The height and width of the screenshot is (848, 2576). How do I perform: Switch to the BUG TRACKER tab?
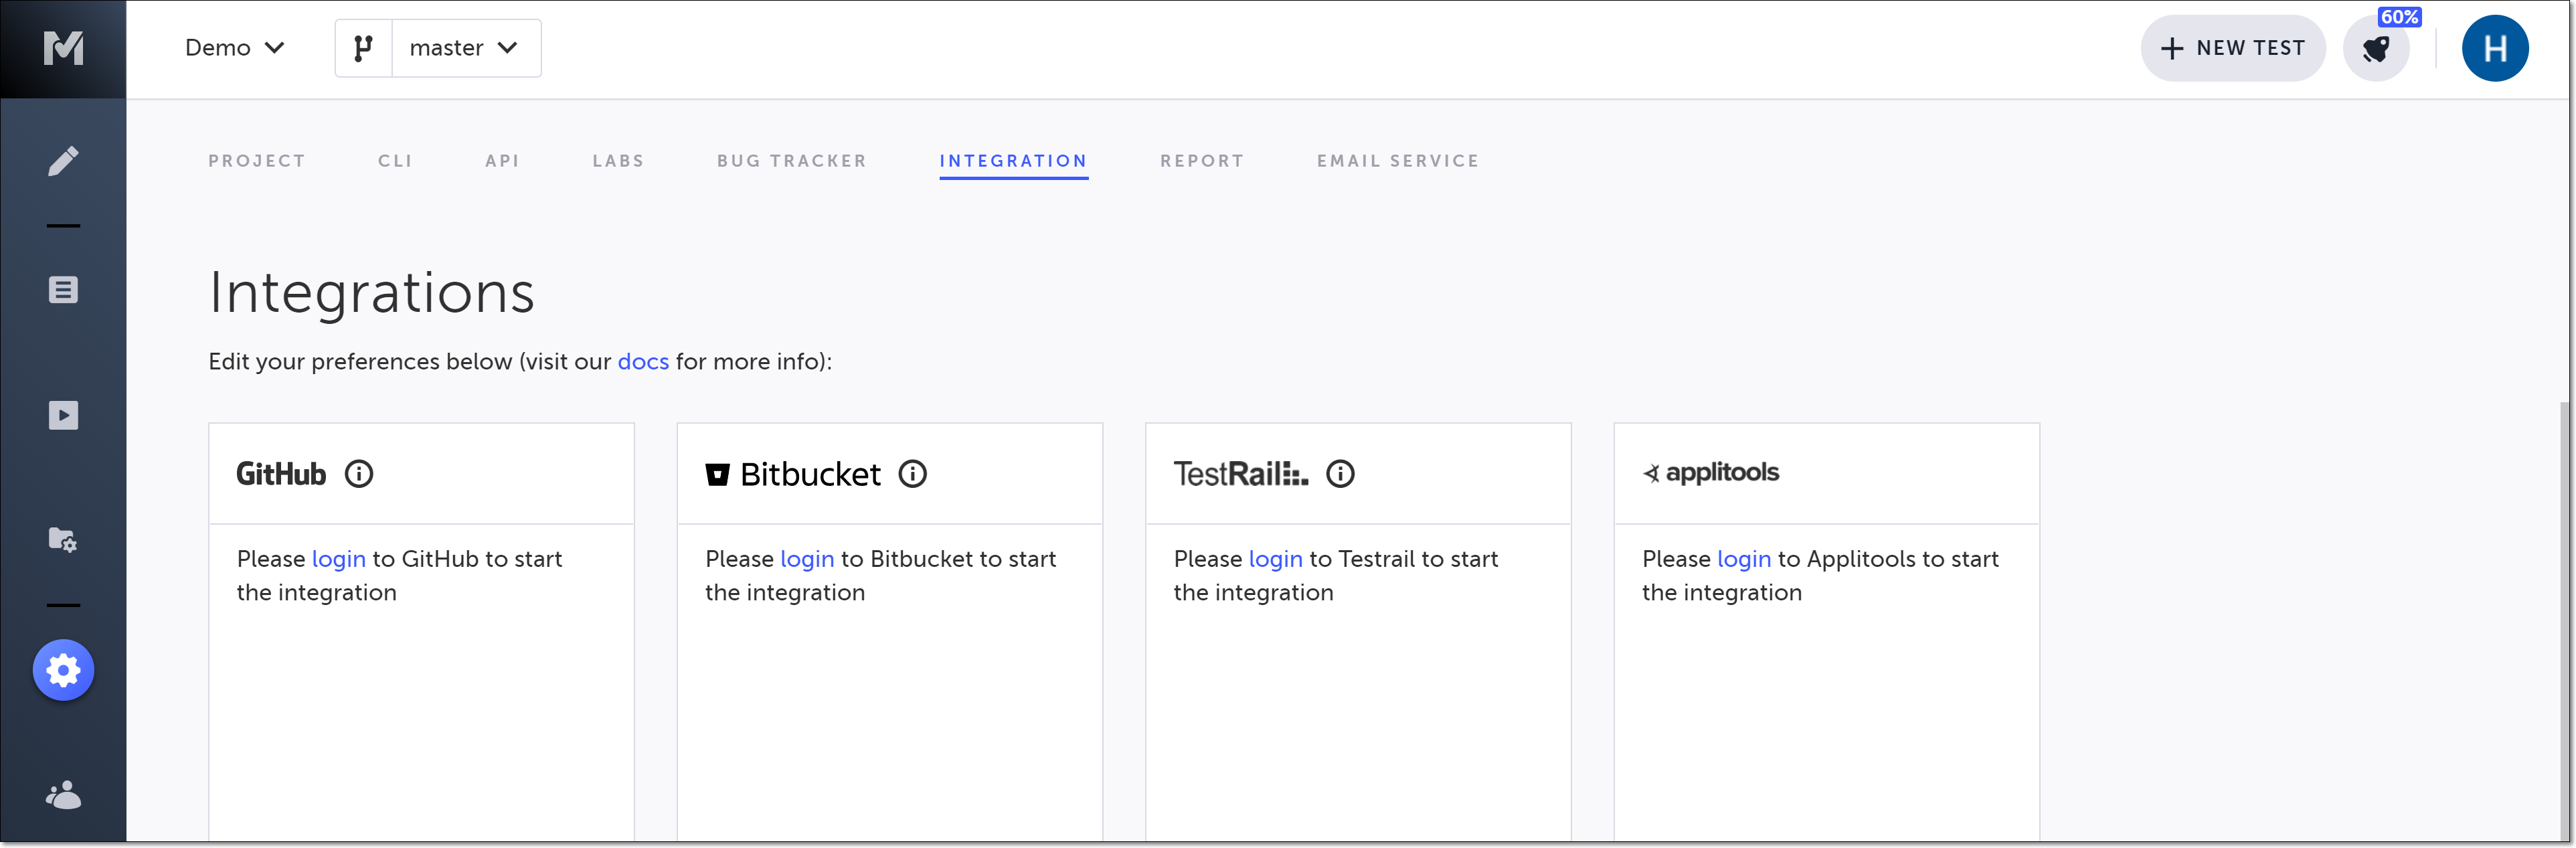pyautogui.click(x=791, y=161)
